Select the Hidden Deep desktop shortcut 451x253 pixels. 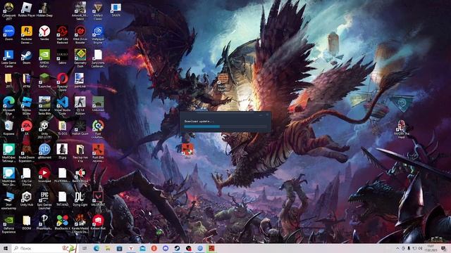pyautogui.click(x=44, y=9)
